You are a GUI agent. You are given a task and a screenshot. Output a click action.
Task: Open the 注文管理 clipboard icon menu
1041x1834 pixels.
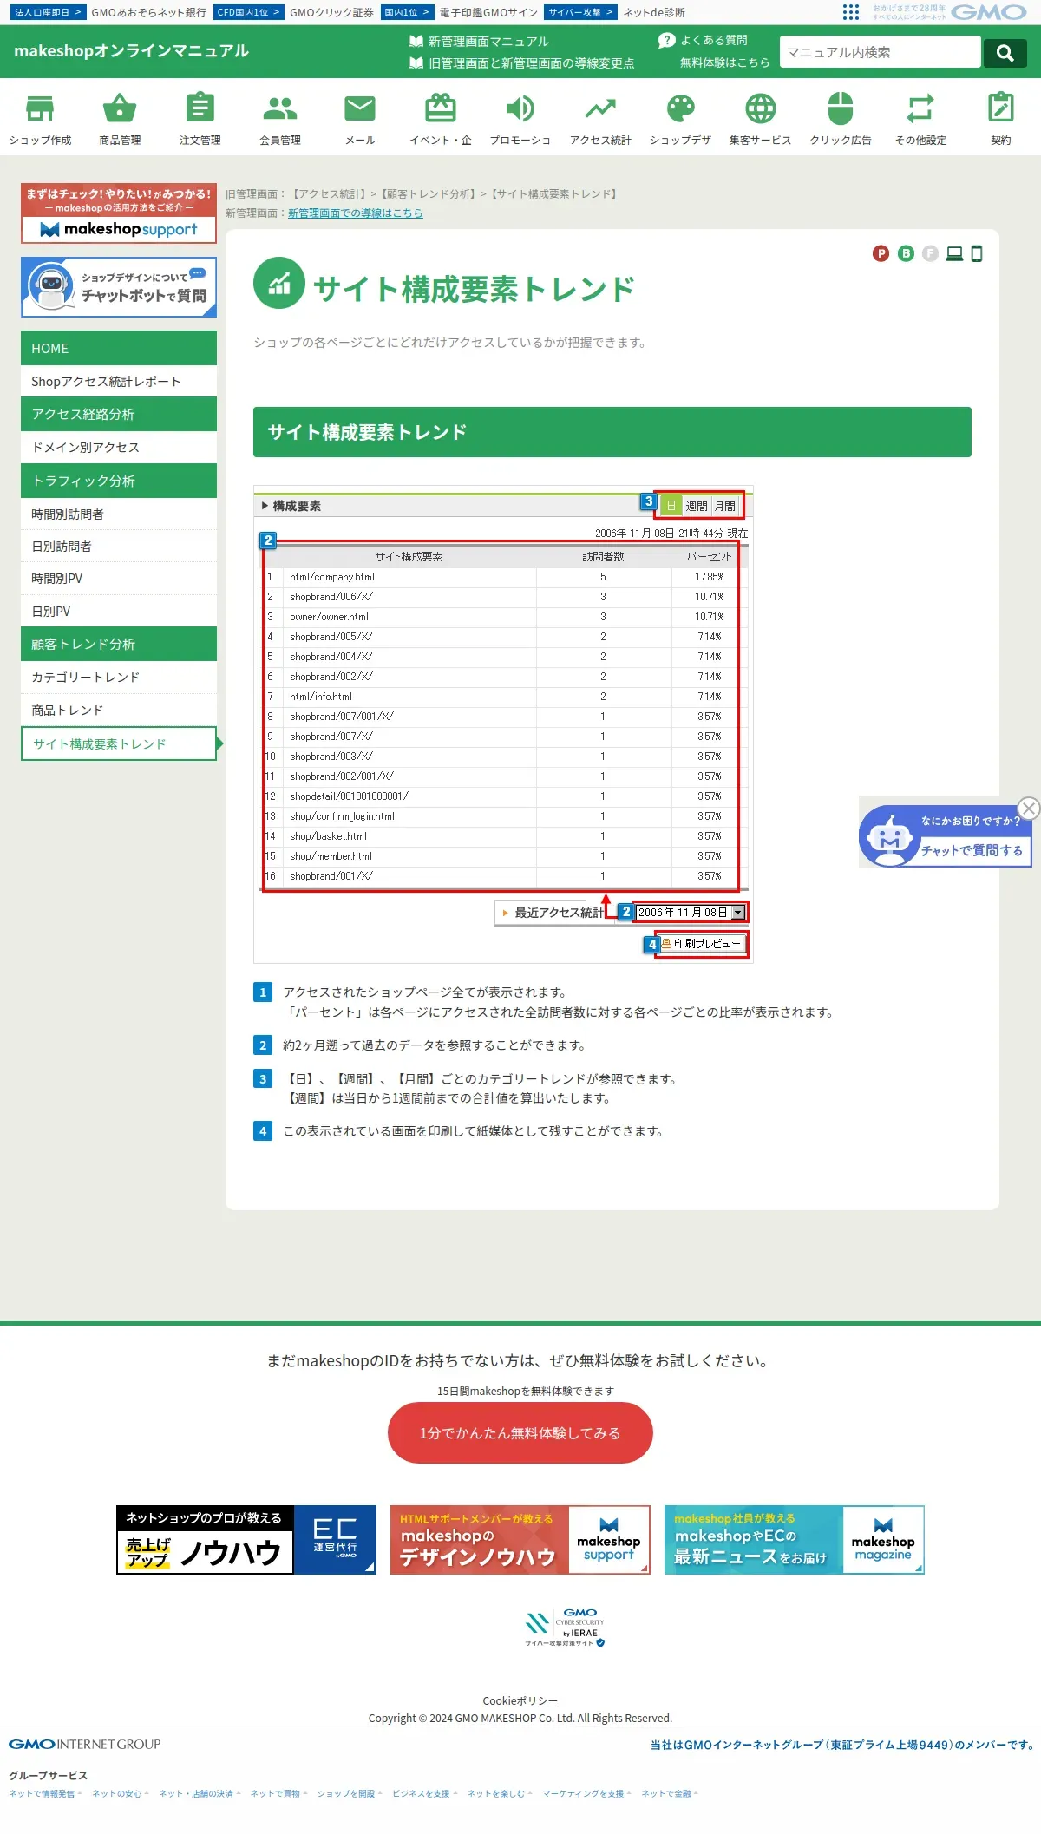click(x=200, y=118)
